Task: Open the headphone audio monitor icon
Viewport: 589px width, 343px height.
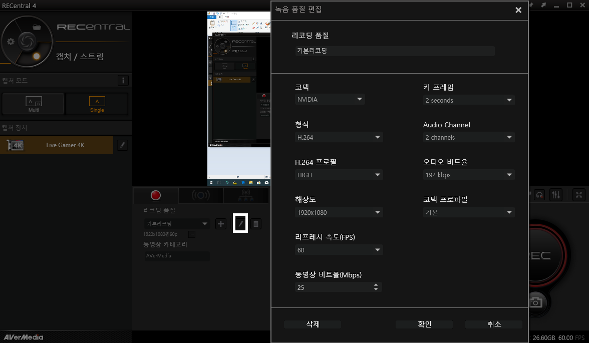Action: tap(539, 195)
